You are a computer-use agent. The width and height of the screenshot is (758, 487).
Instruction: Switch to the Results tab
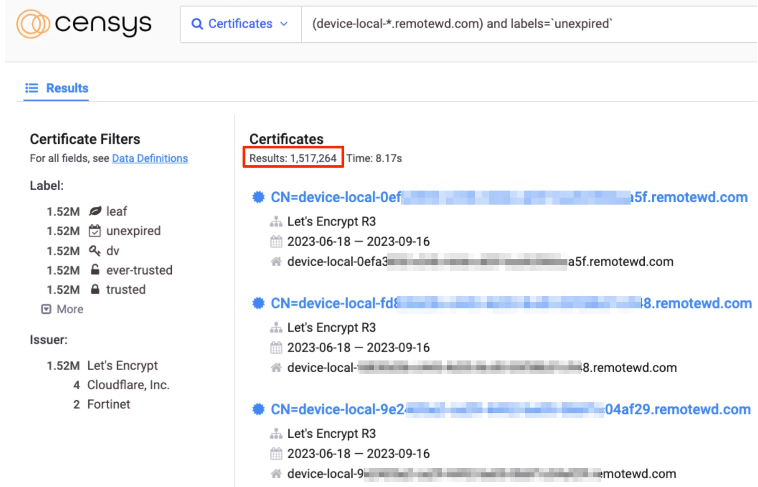click(x=67, y=88)
